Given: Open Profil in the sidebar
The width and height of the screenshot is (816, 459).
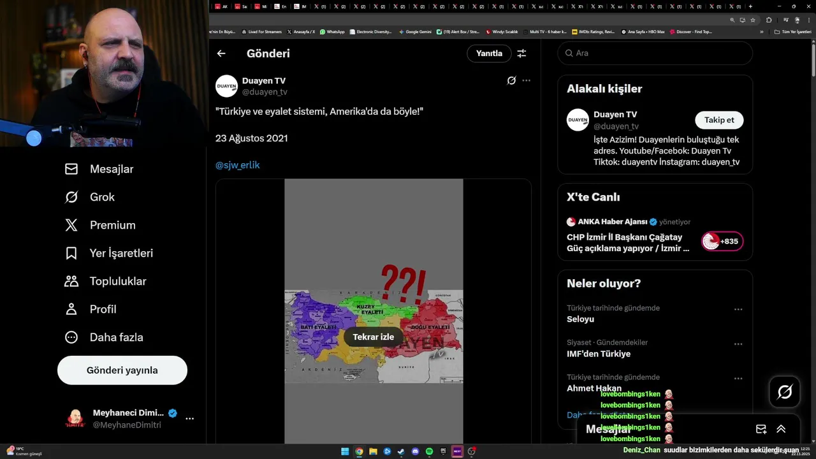Looking at the screenshot, I should (x=91, y=309).
